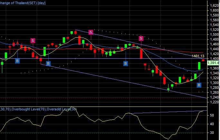Click the 1,220 value on the price axis
The height and width of the screenshot is (140, 220).
point(215,102)
